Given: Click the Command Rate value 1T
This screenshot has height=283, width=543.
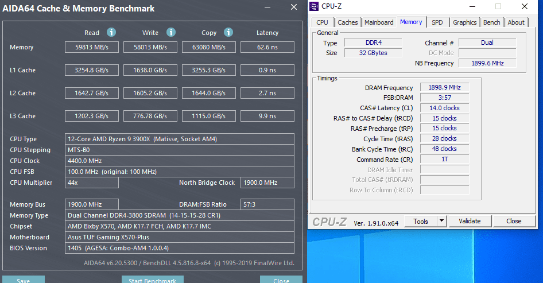Looking at the screenshot, I should [x=445, y=160].
